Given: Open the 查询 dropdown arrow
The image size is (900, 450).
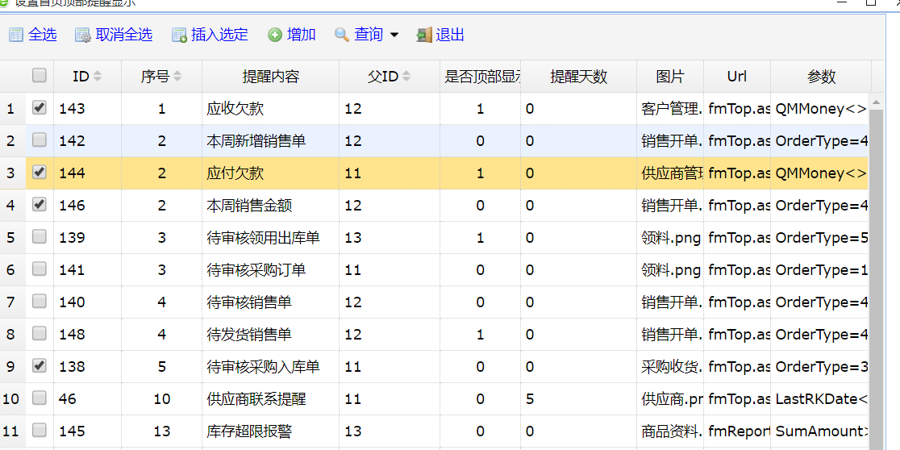Looking at the screenshot, I should (394, 35).
